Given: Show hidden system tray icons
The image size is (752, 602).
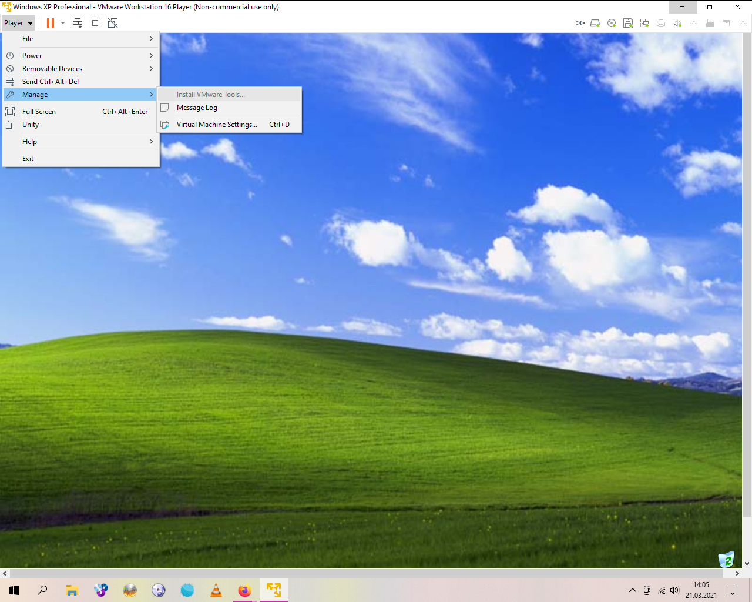Looking at the screenshot, I should pyautogui.click(x=633, y=590).
